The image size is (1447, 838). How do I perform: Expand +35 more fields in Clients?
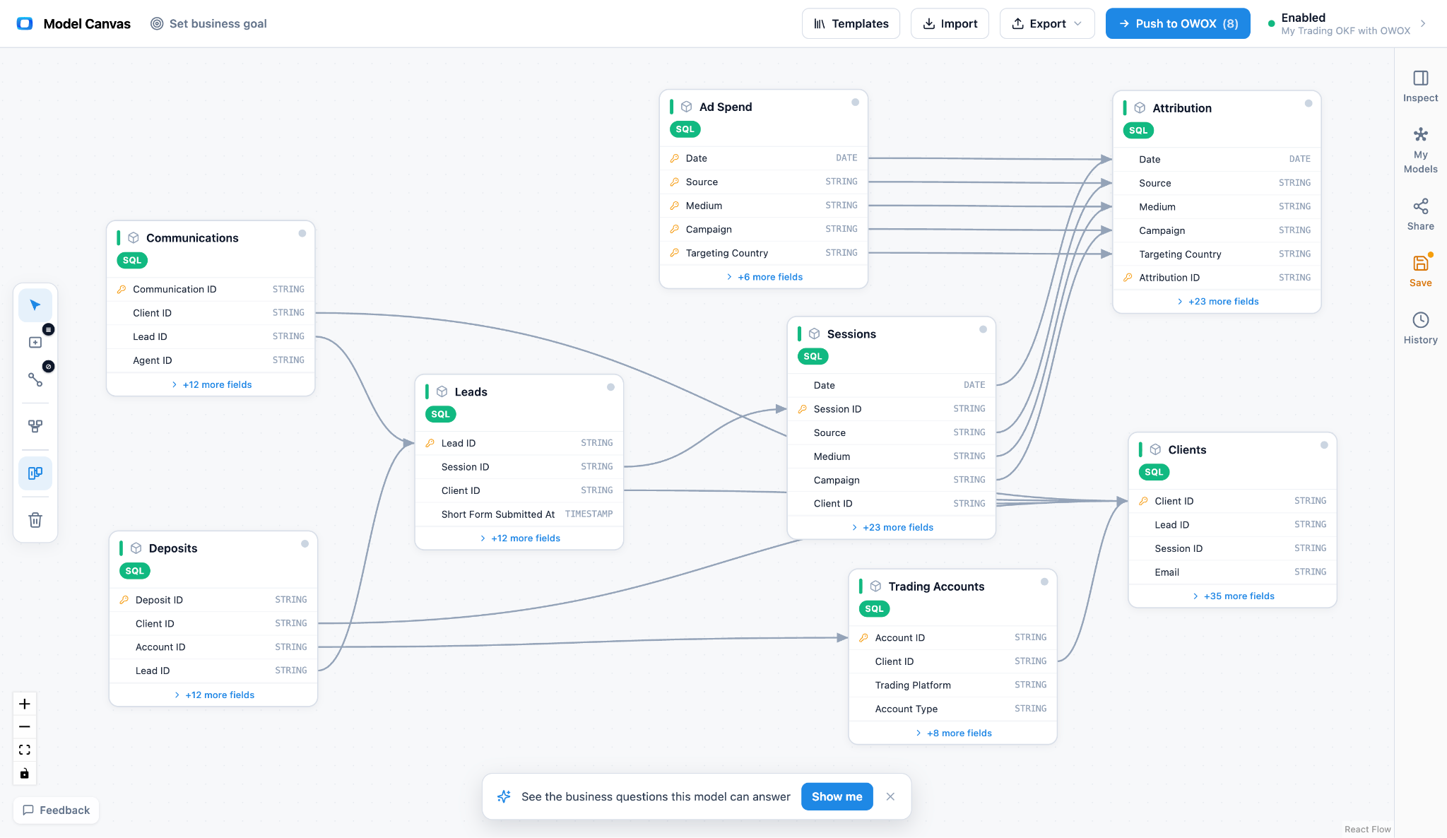(1233, 596)
